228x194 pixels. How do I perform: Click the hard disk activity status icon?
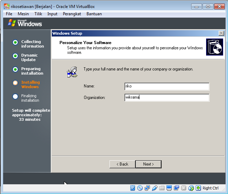133,188
